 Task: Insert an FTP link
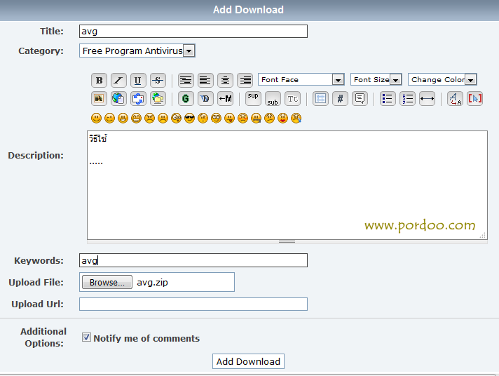158,98
